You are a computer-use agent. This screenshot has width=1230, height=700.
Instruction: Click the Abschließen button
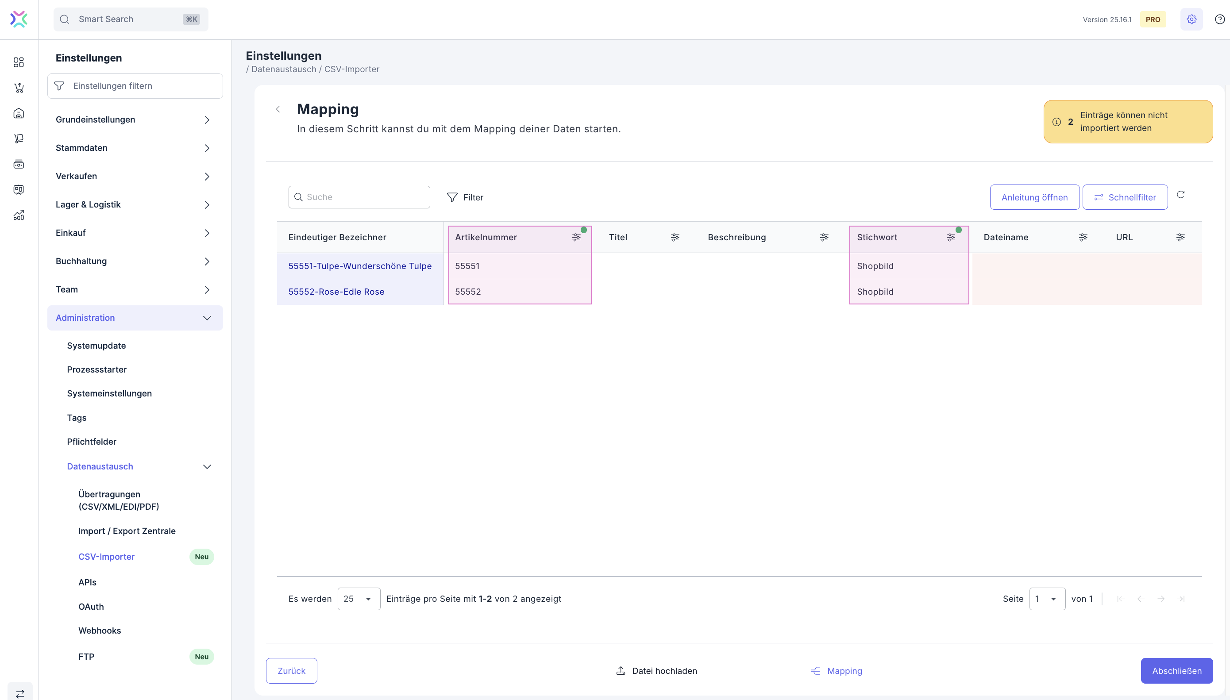coord(1176,671)
